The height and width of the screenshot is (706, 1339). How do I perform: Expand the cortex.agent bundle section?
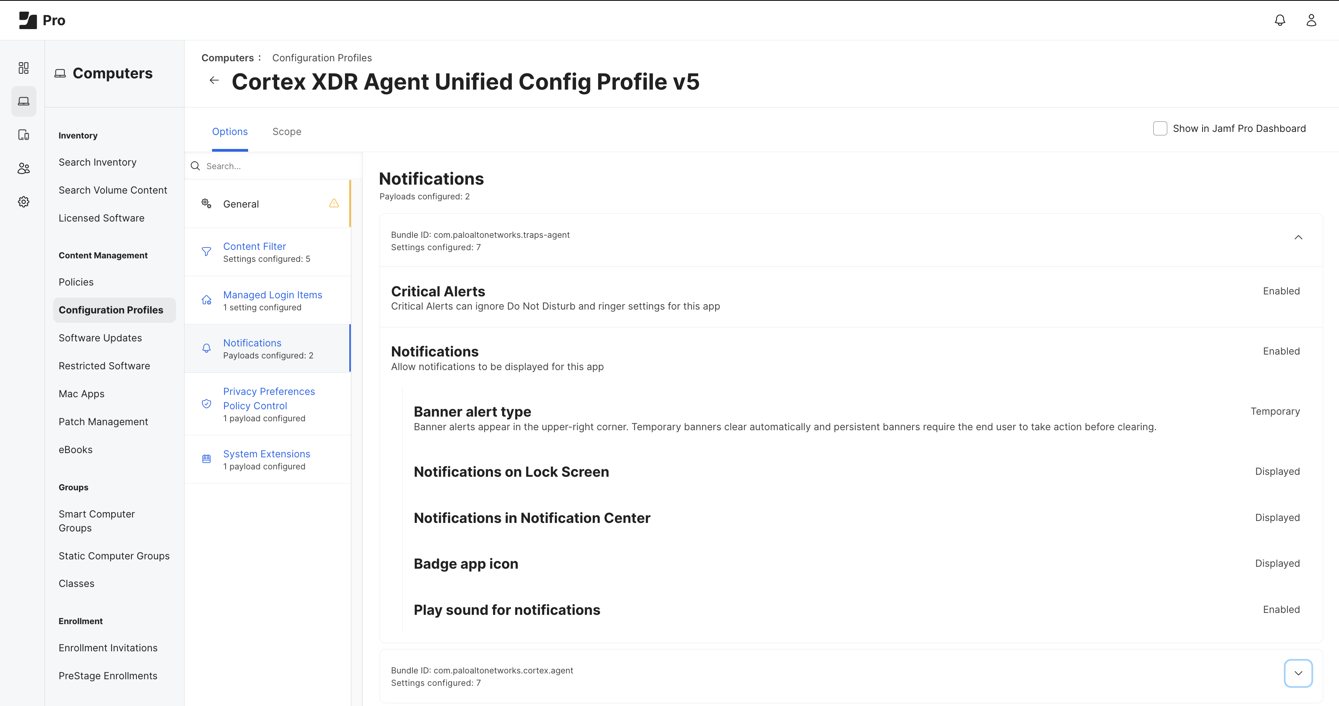[1298, 673]
